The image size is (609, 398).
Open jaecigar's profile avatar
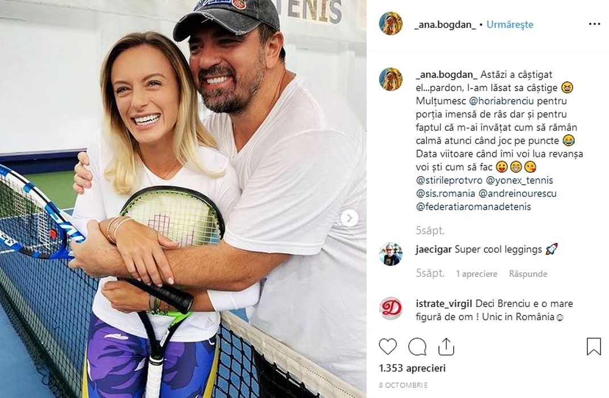391,254
